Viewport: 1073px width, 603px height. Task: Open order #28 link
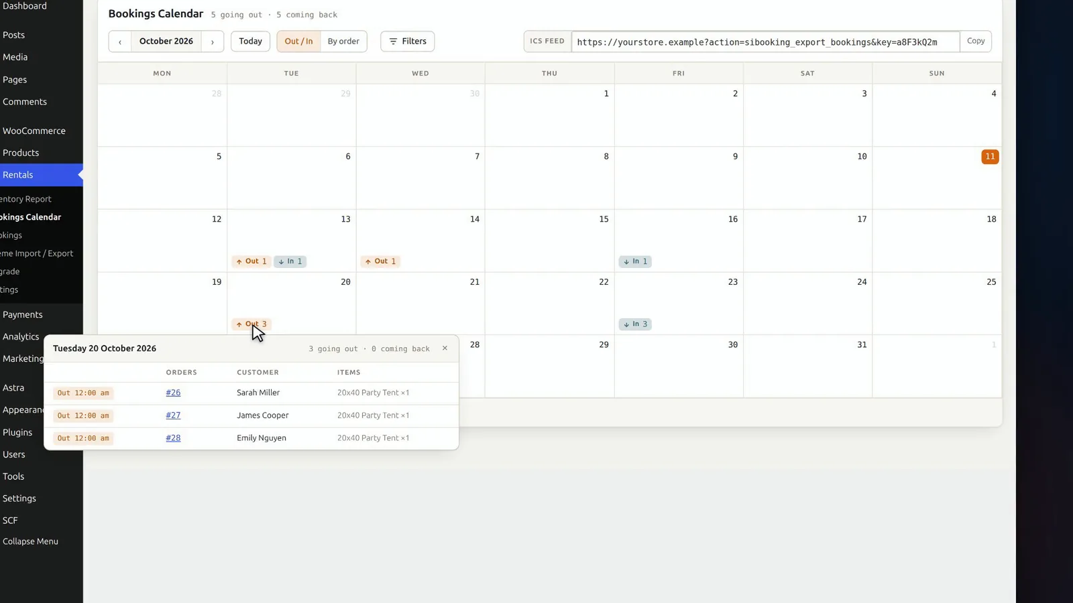tap(173, 438)
